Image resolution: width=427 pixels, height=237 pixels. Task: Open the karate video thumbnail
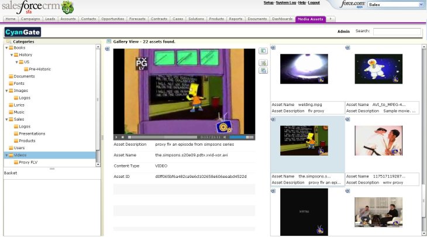pos(378,140)
